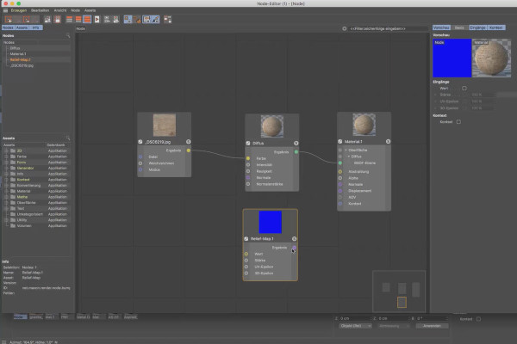517x344 pixels.
Task: Collapse the Oberfläche group in the Material.1 node
Action: point(346,150)
